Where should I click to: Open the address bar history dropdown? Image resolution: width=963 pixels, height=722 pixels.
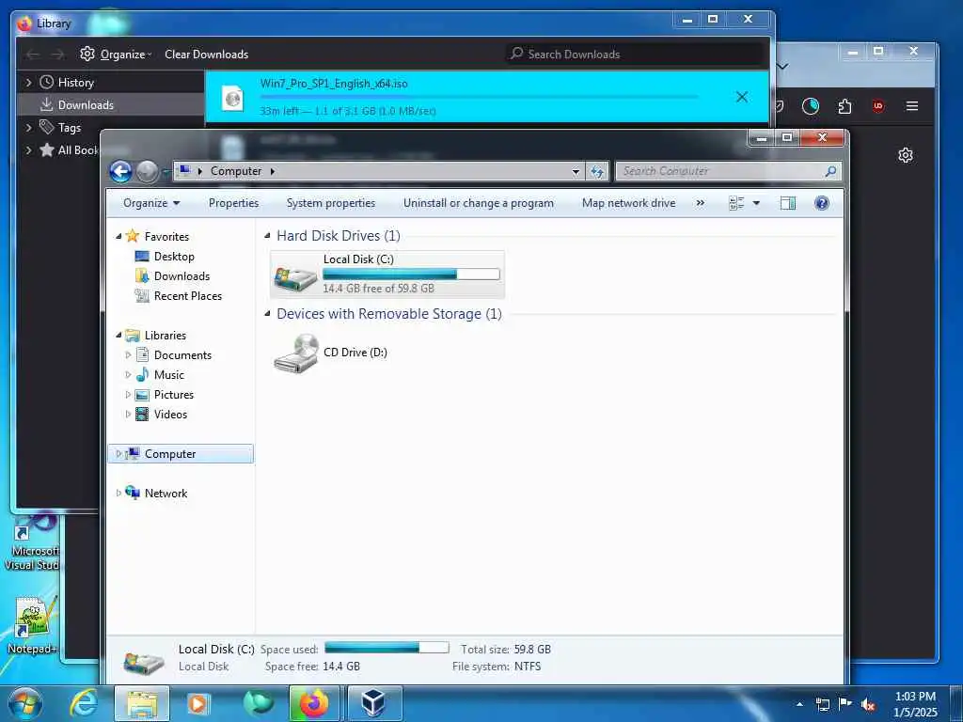tap(576, 171)
